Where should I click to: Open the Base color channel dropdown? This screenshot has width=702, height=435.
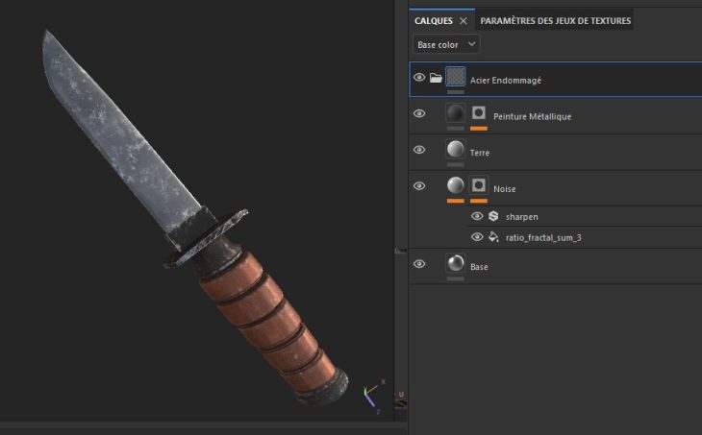click(x=445, y=44)
